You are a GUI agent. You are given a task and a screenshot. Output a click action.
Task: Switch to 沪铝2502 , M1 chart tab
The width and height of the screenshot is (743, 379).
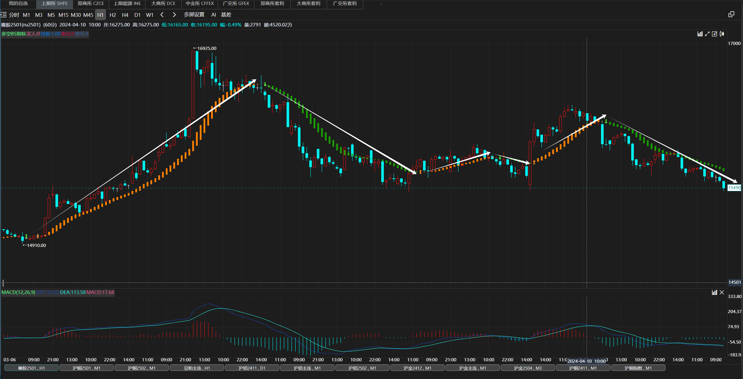click(362, 368)
